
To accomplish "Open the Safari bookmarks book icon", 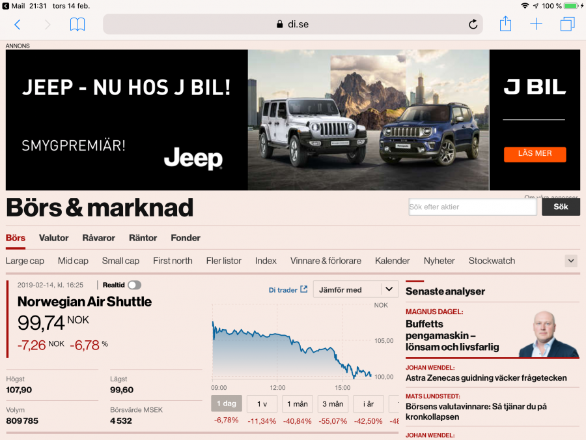I will click(77, 25).
